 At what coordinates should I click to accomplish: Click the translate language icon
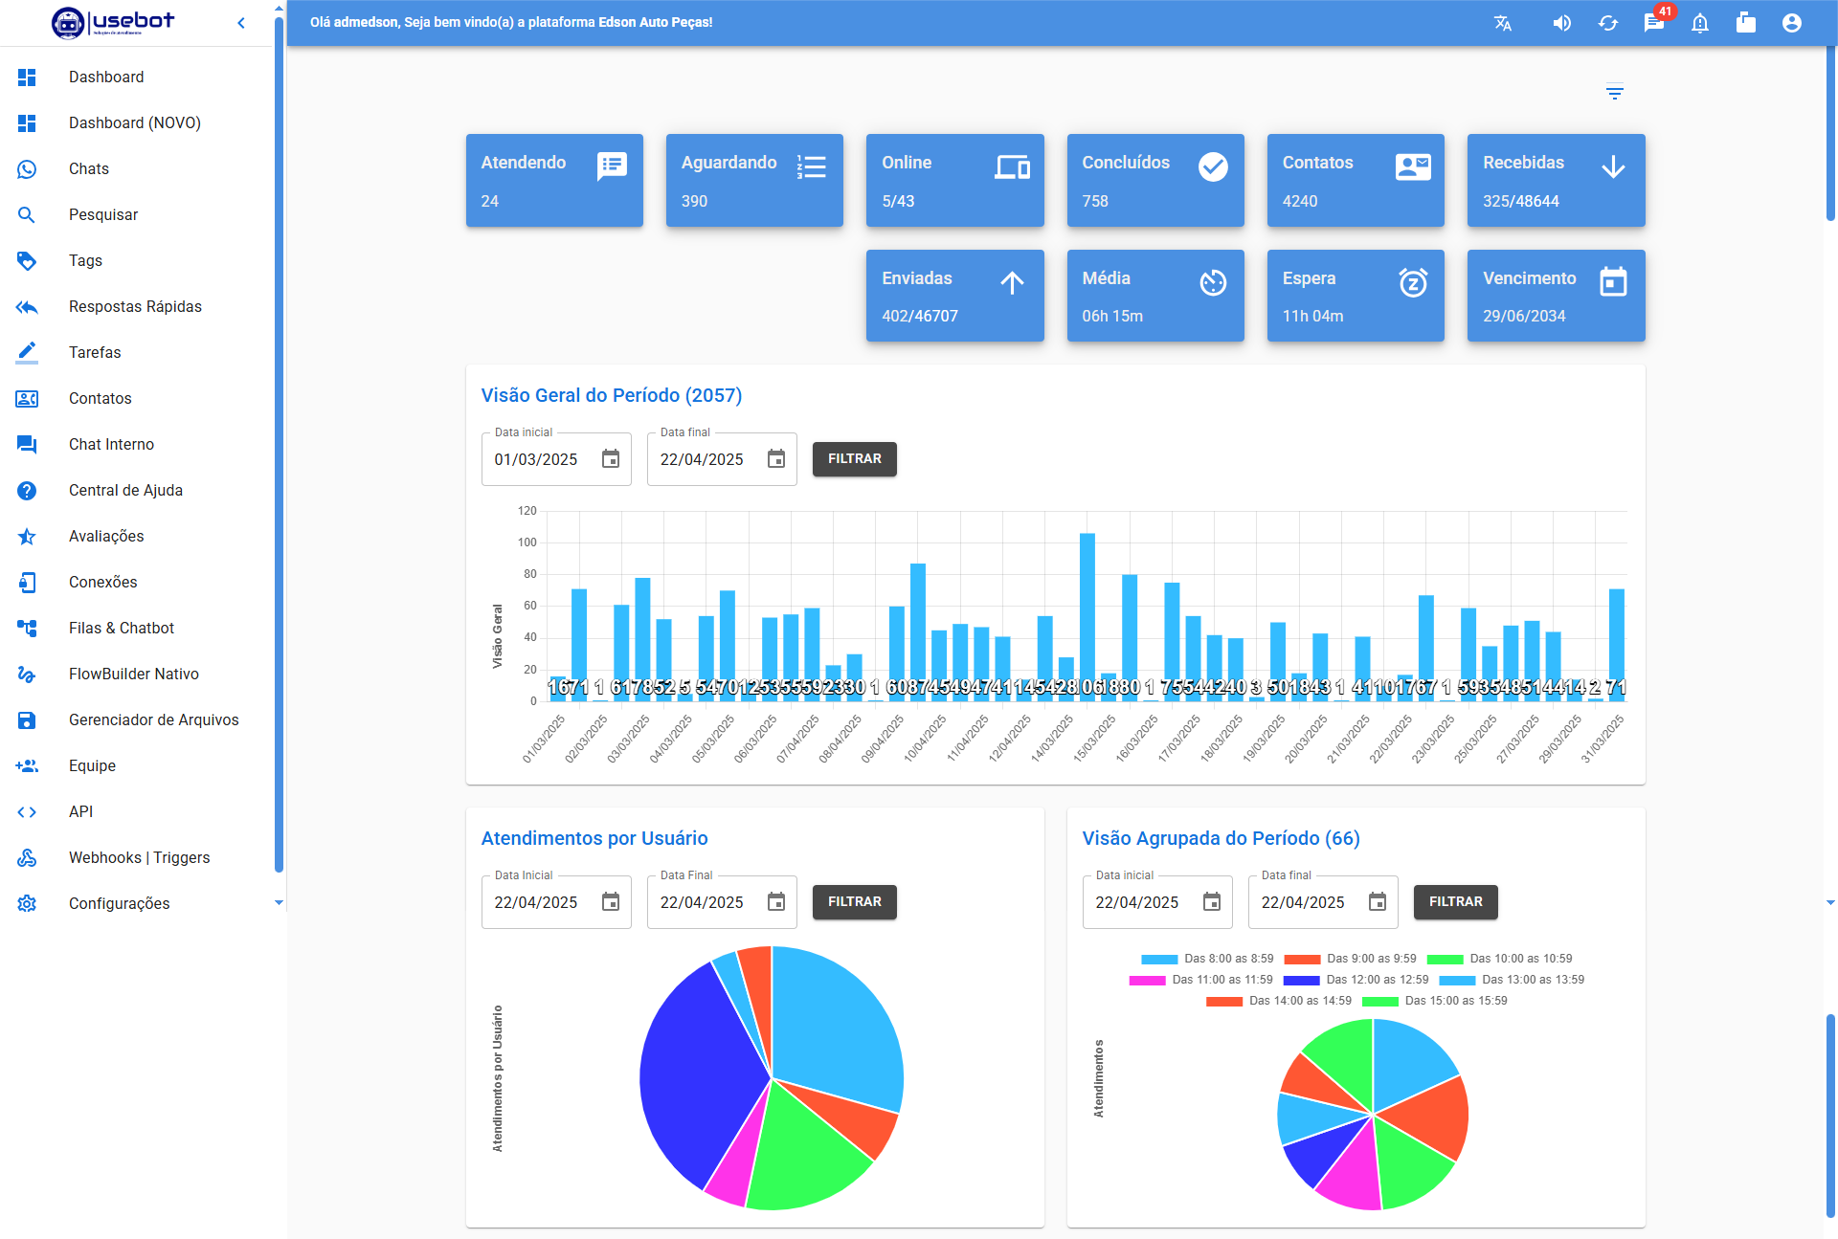click(x=1503, y=23)
